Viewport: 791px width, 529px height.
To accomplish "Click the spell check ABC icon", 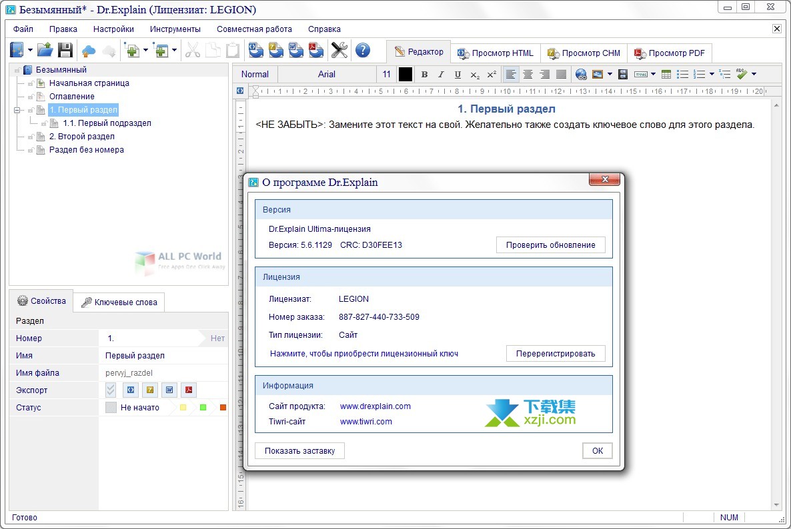I will pos(742,75).
